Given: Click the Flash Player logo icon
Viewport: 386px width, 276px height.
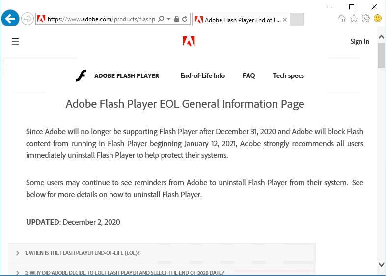Looking at the screenshot, I should [x=81, y=75].
